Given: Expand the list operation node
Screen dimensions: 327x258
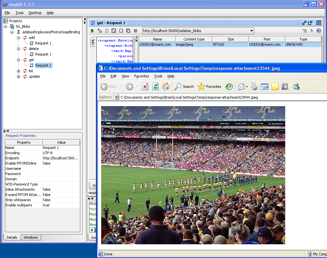Looking at the screenshot, I should [18, 71].
